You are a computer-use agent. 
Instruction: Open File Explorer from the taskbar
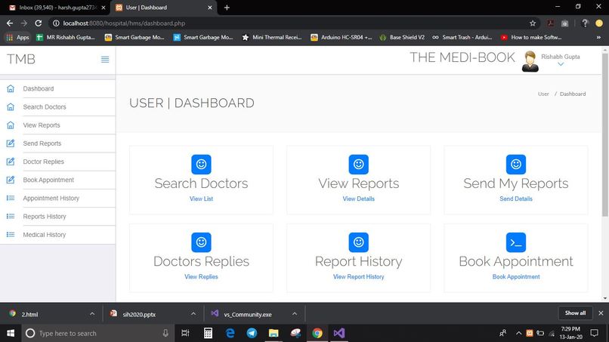point(274,333)
